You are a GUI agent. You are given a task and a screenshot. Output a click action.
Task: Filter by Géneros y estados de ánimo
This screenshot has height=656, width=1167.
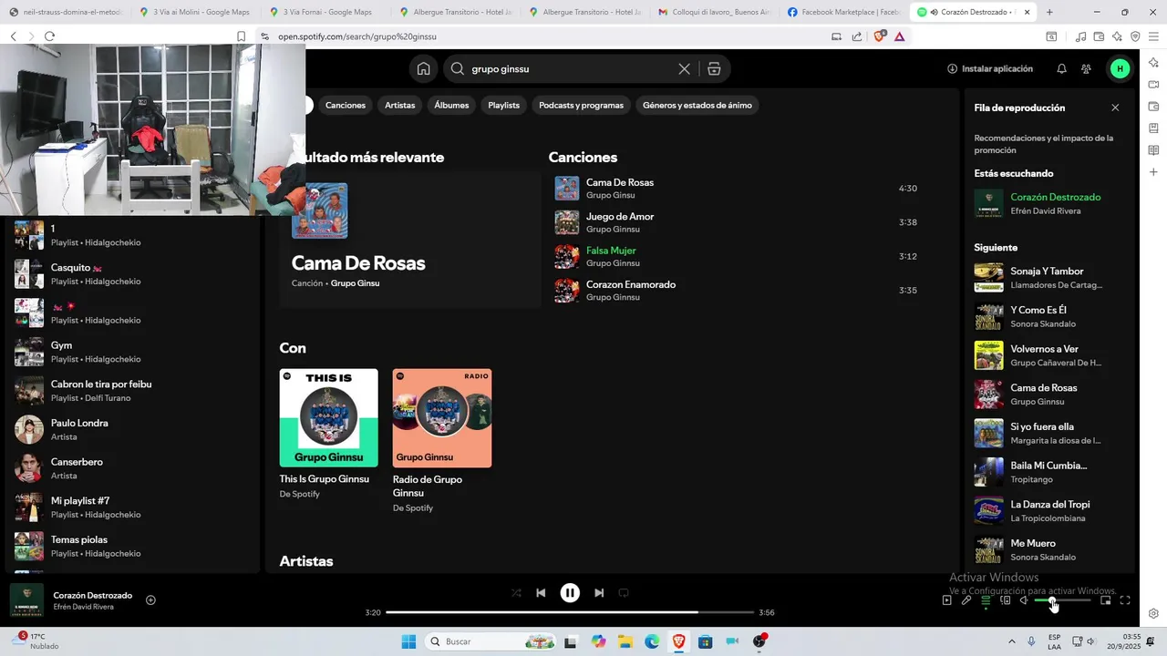(697, 105)
